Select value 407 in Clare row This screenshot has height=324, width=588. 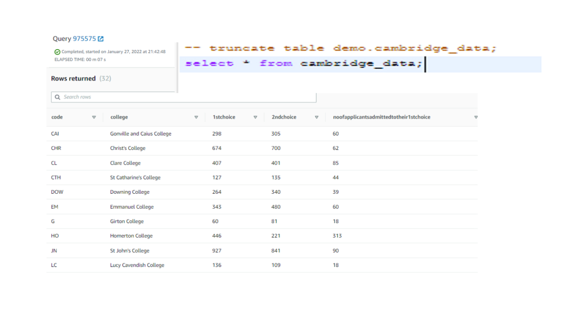tap(217, 163)
